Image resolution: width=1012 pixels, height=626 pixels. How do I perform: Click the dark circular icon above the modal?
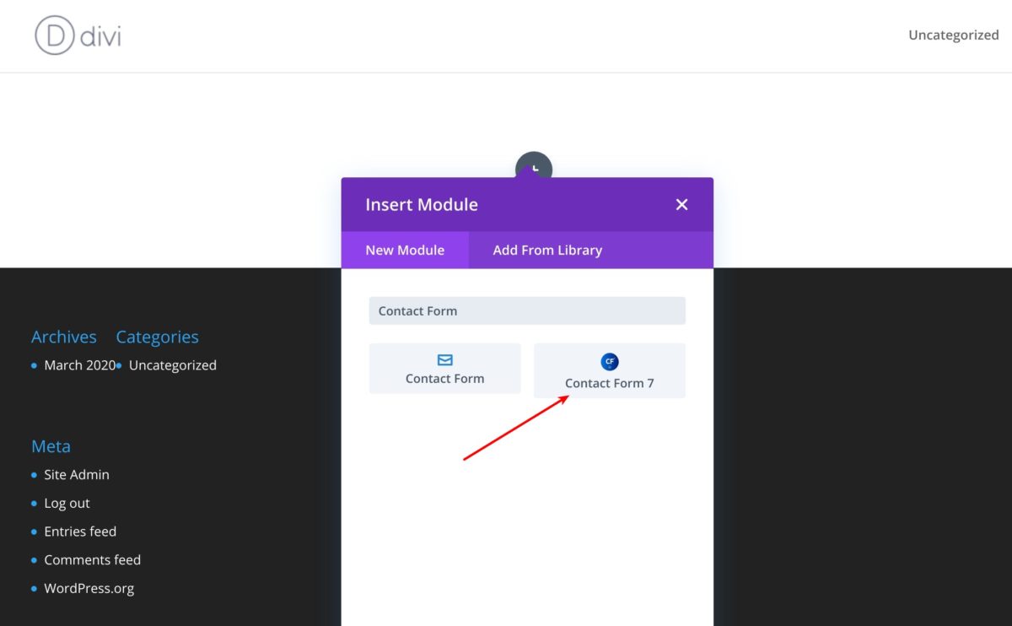point(535,167)
